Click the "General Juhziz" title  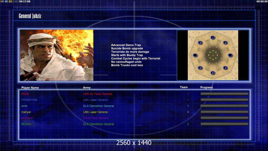coord(30,16)
